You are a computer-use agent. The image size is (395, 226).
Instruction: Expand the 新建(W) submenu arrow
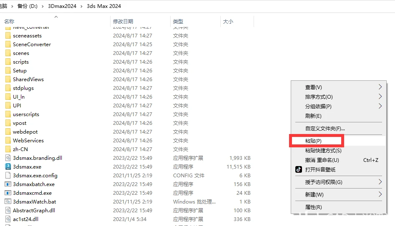(x=380, y=194)
